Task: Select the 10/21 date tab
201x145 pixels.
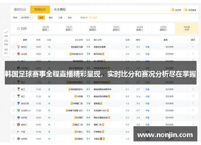Action: pyautogui.click(x=69, y=28)
